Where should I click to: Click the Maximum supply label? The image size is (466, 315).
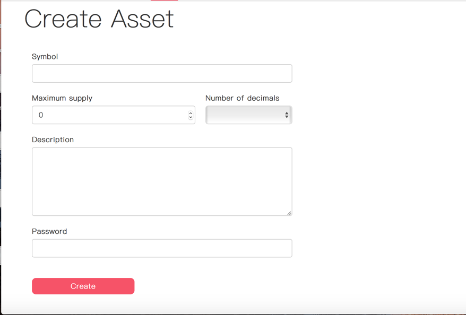[x=62, y=98]
